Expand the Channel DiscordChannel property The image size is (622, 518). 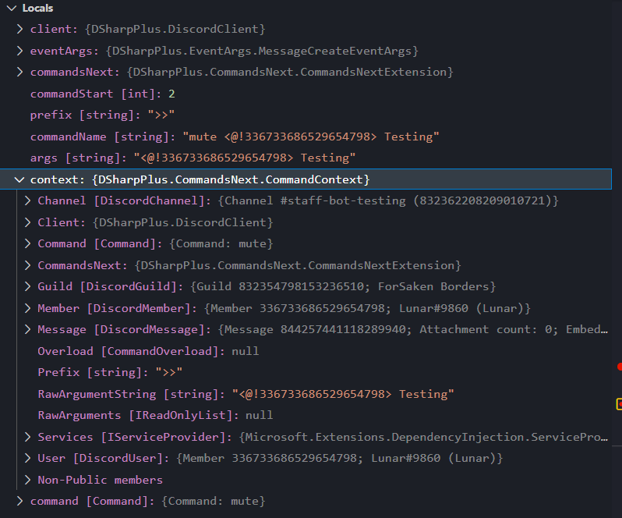pyautogui.click(x=27, y=200)
